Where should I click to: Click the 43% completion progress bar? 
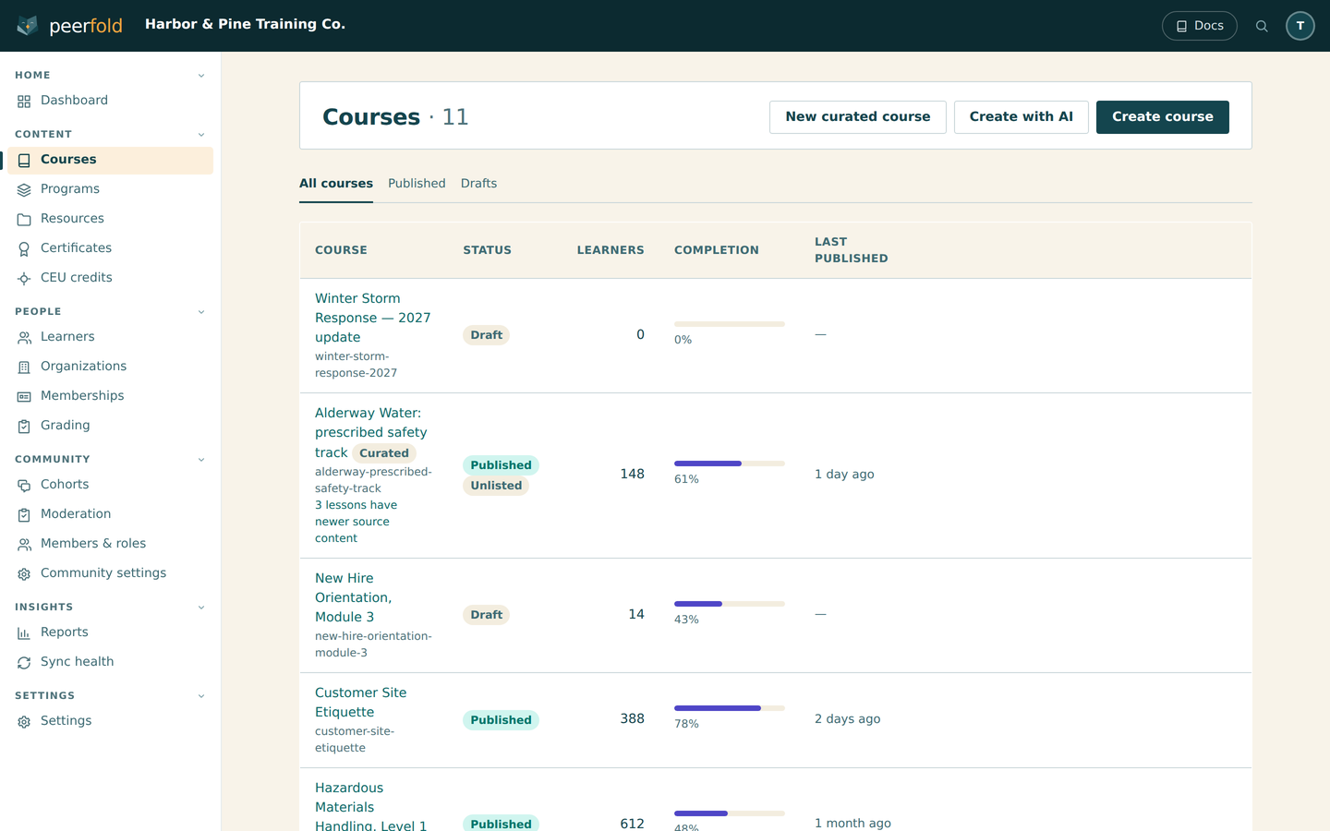pos(730,604)
